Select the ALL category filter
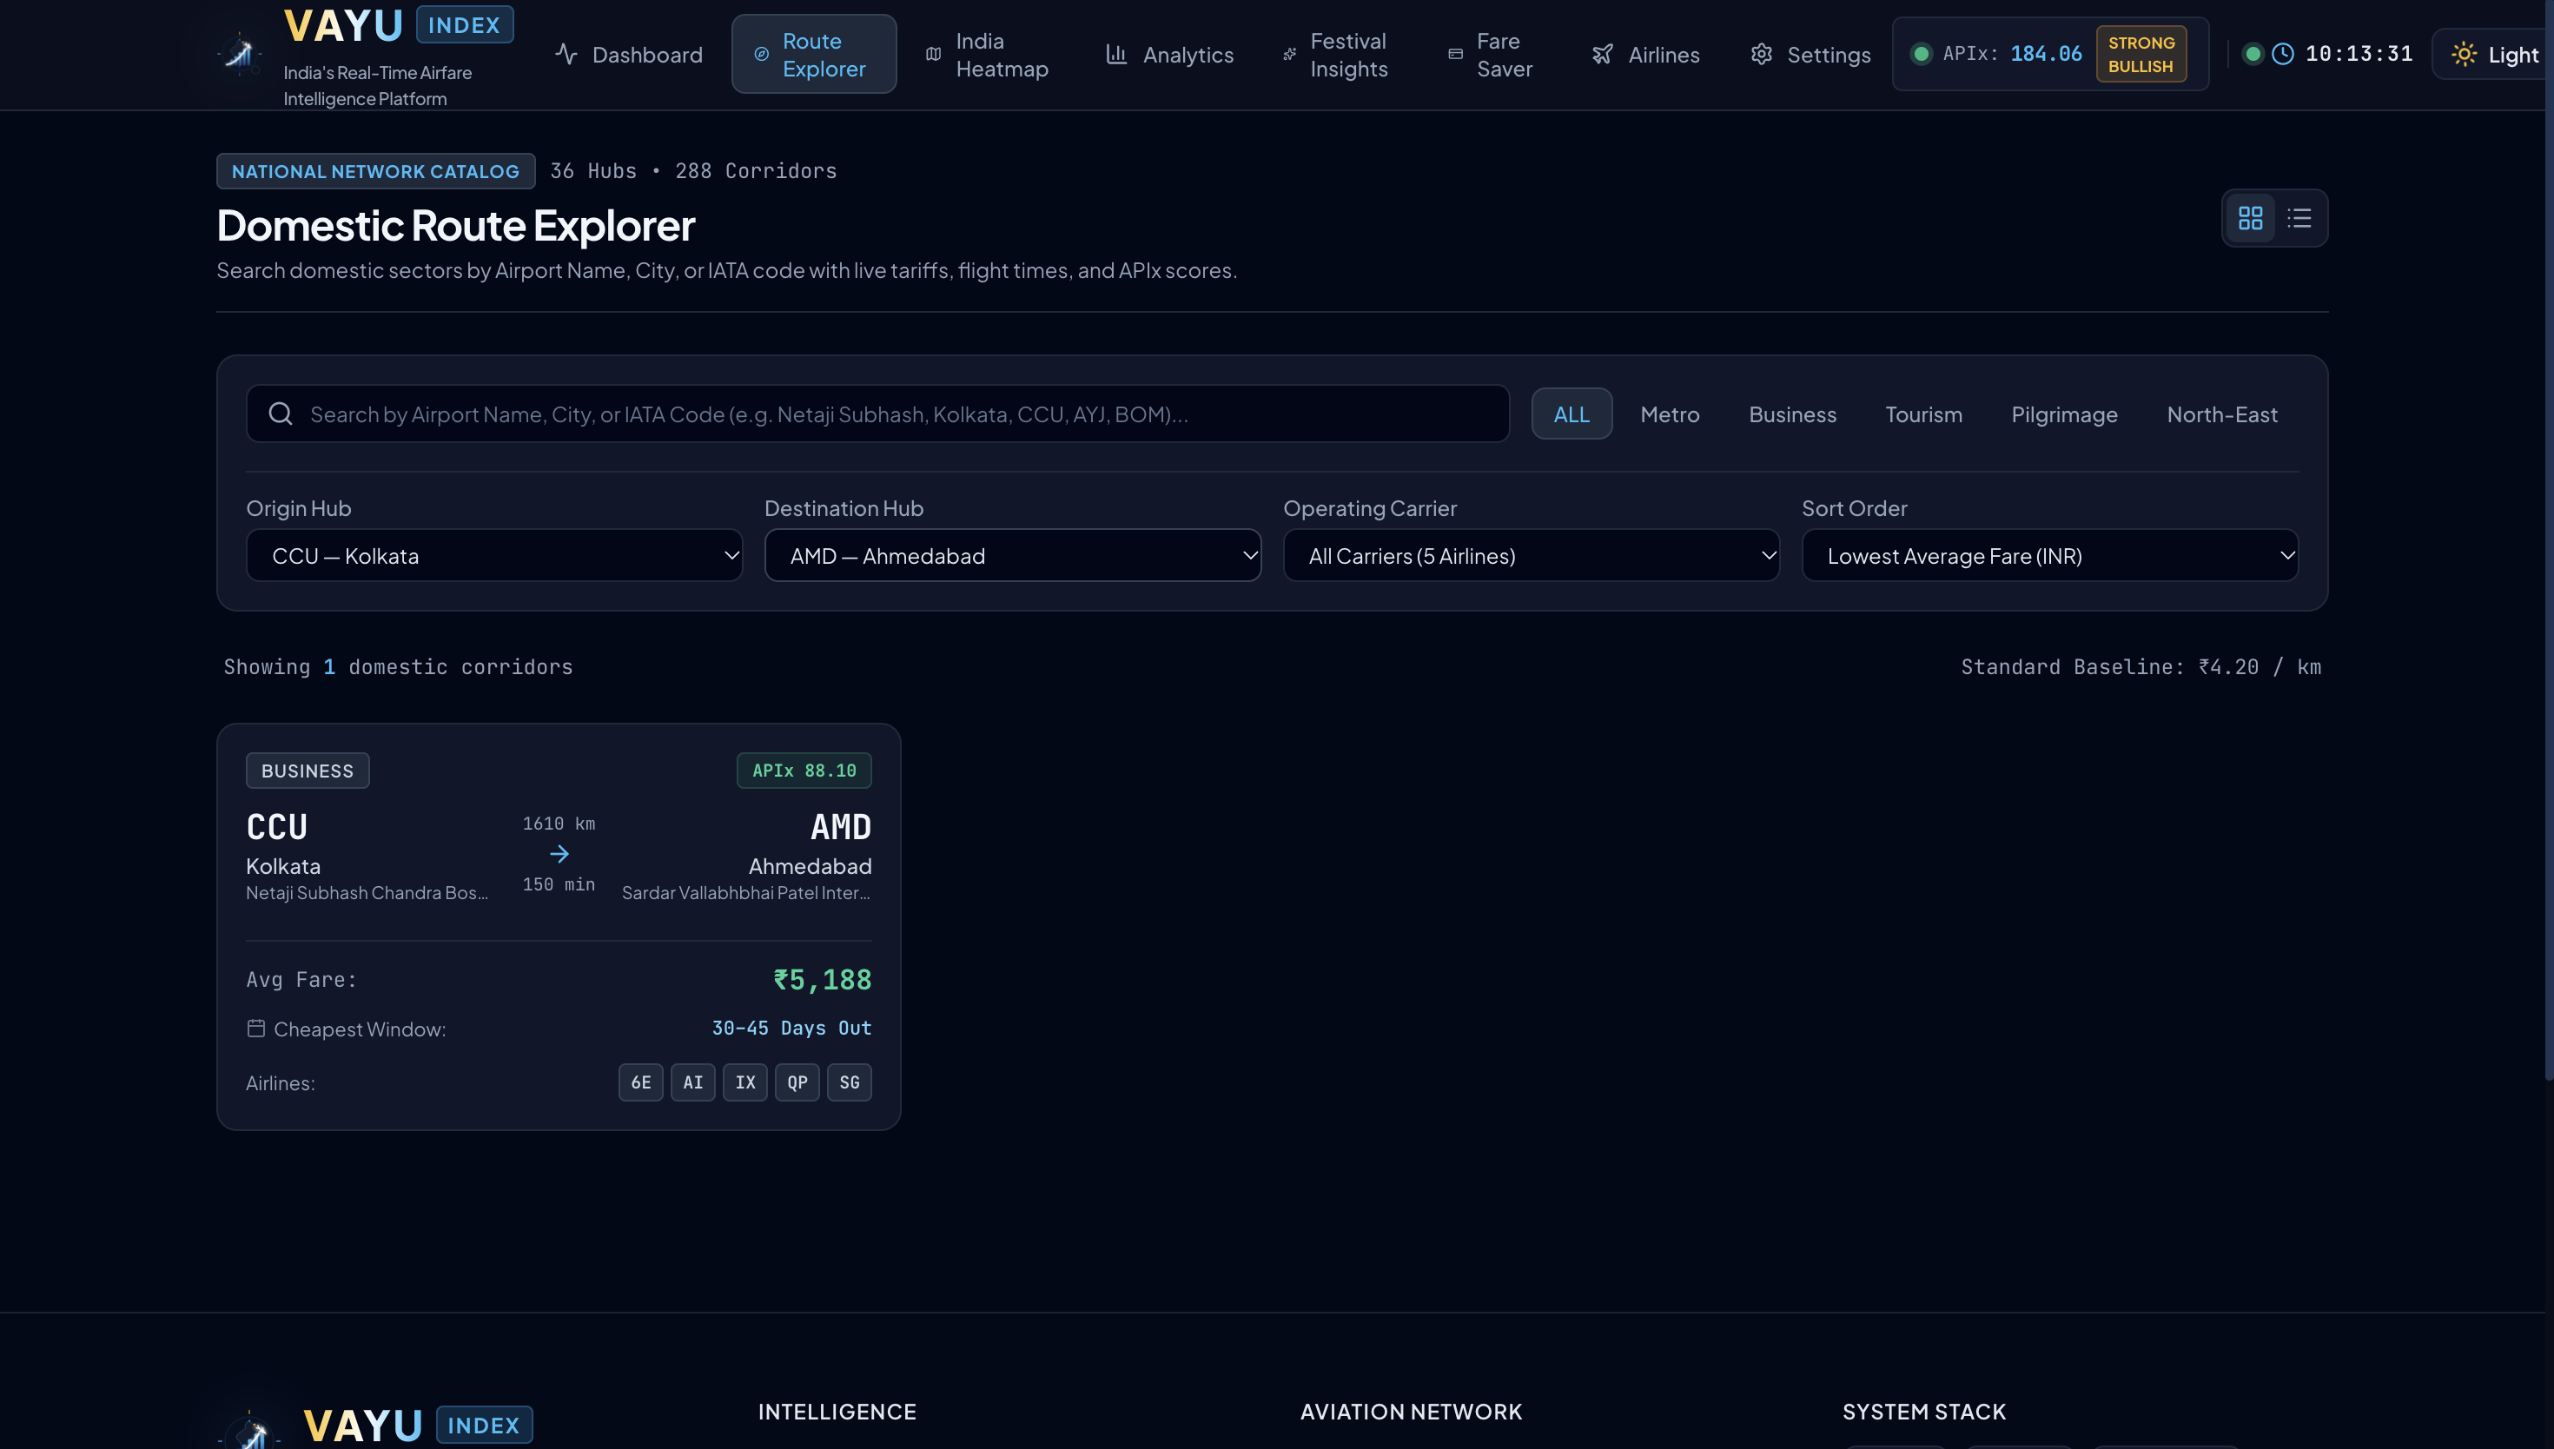This screenshot has height=1449, width=2554. point(1571,414)
